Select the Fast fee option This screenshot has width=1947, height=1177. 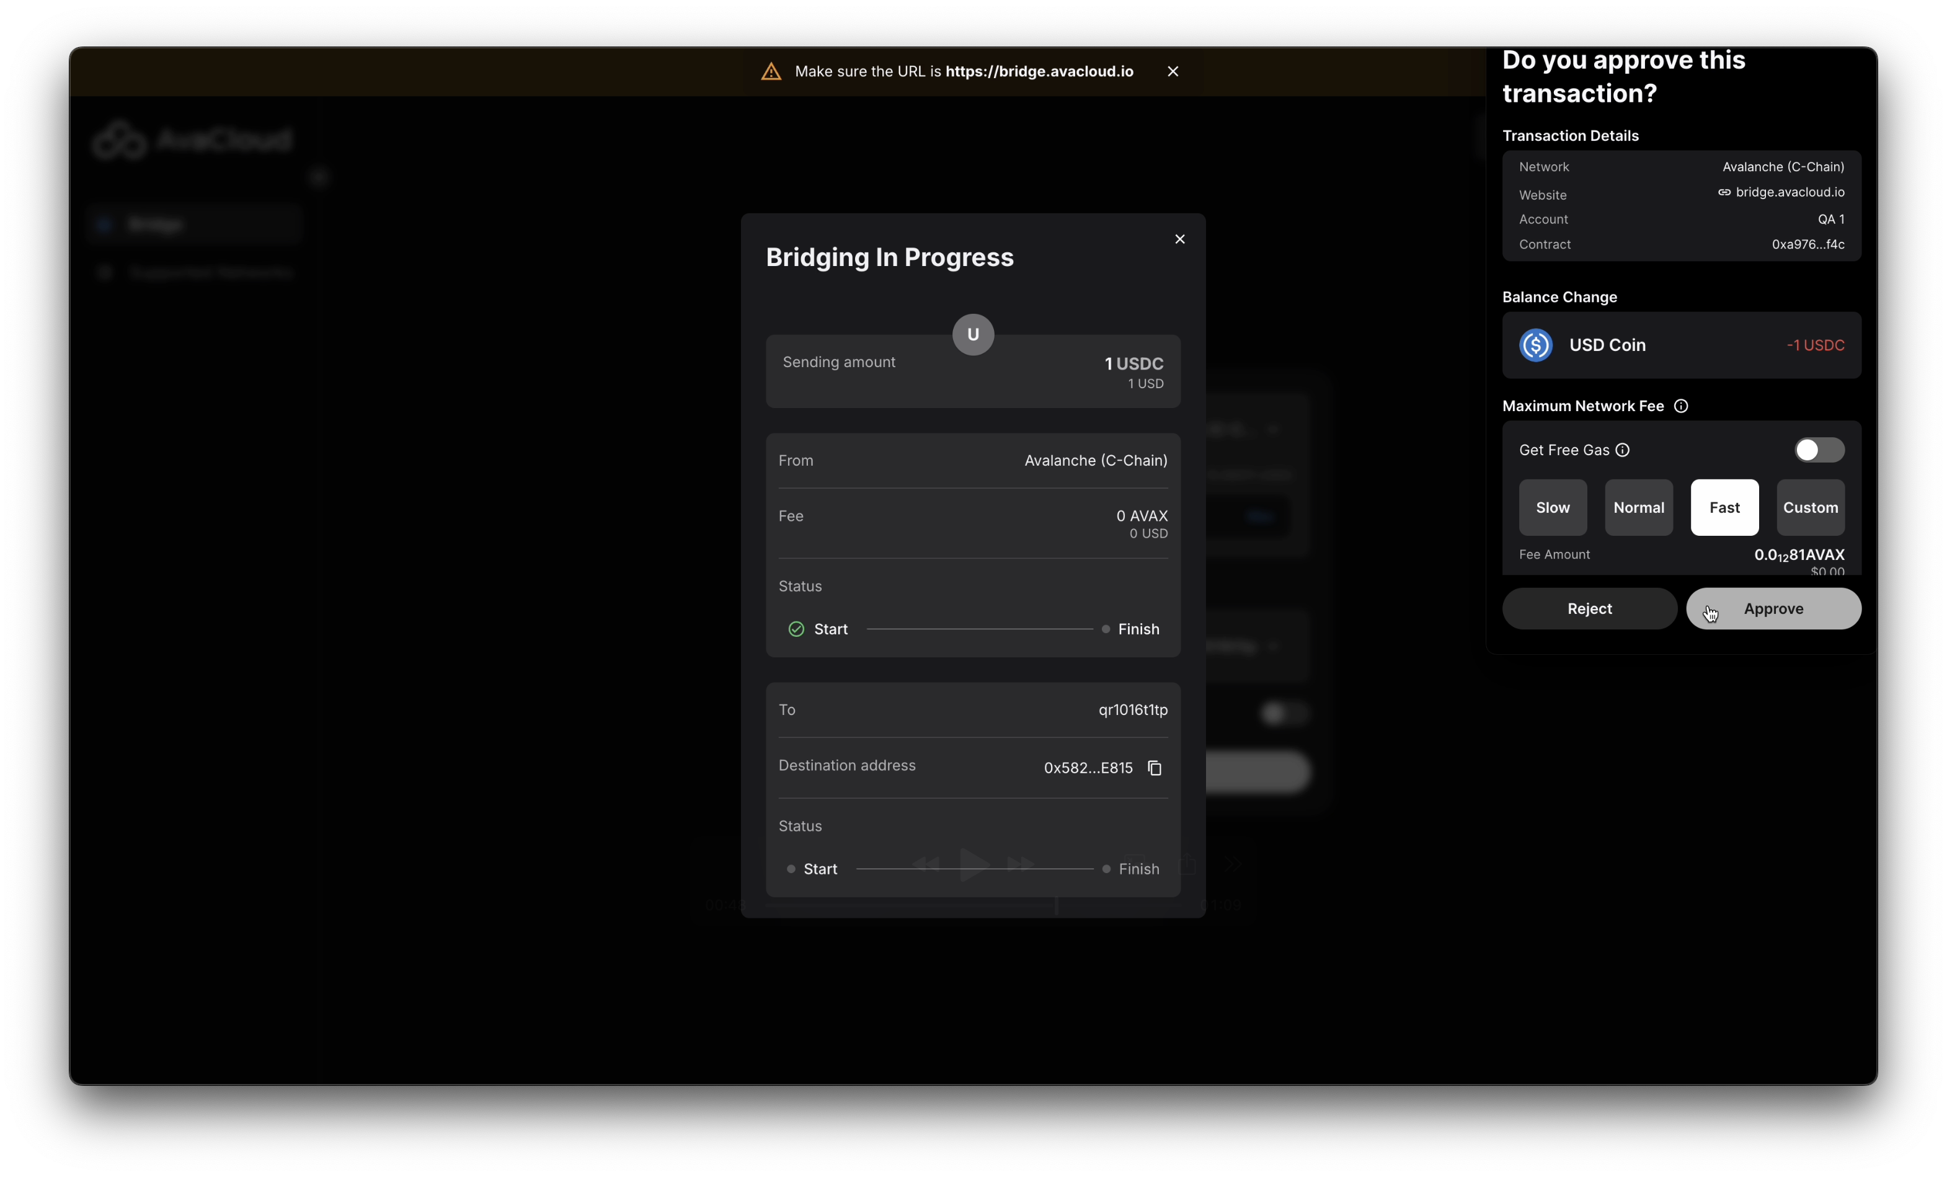[x=1724, y=507]
